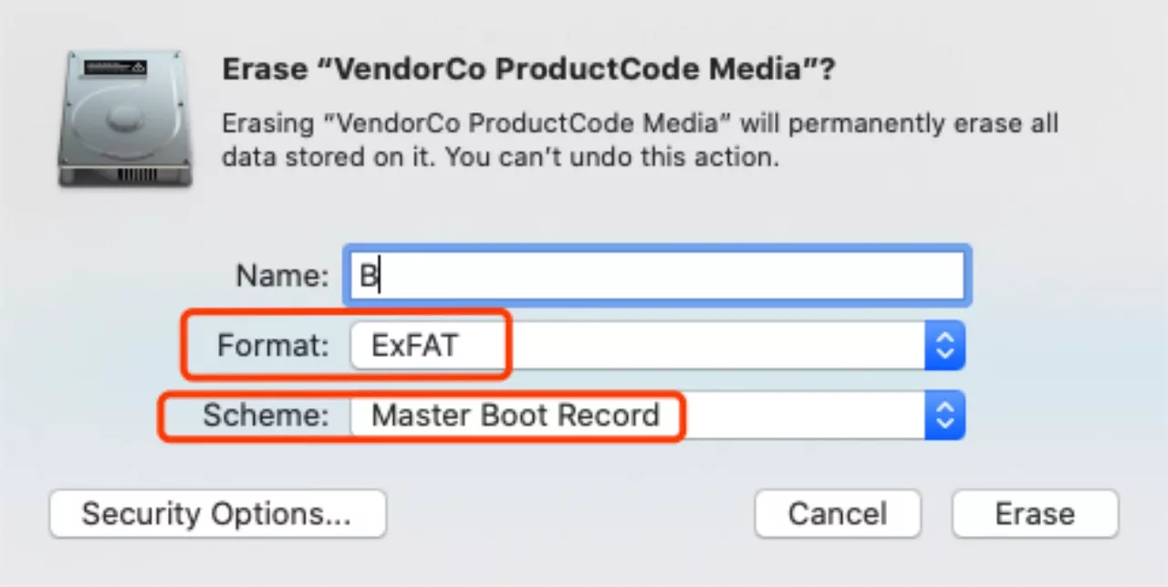Click the permanent erase warning description text
Screen dimensions: 1168x587
641,140
